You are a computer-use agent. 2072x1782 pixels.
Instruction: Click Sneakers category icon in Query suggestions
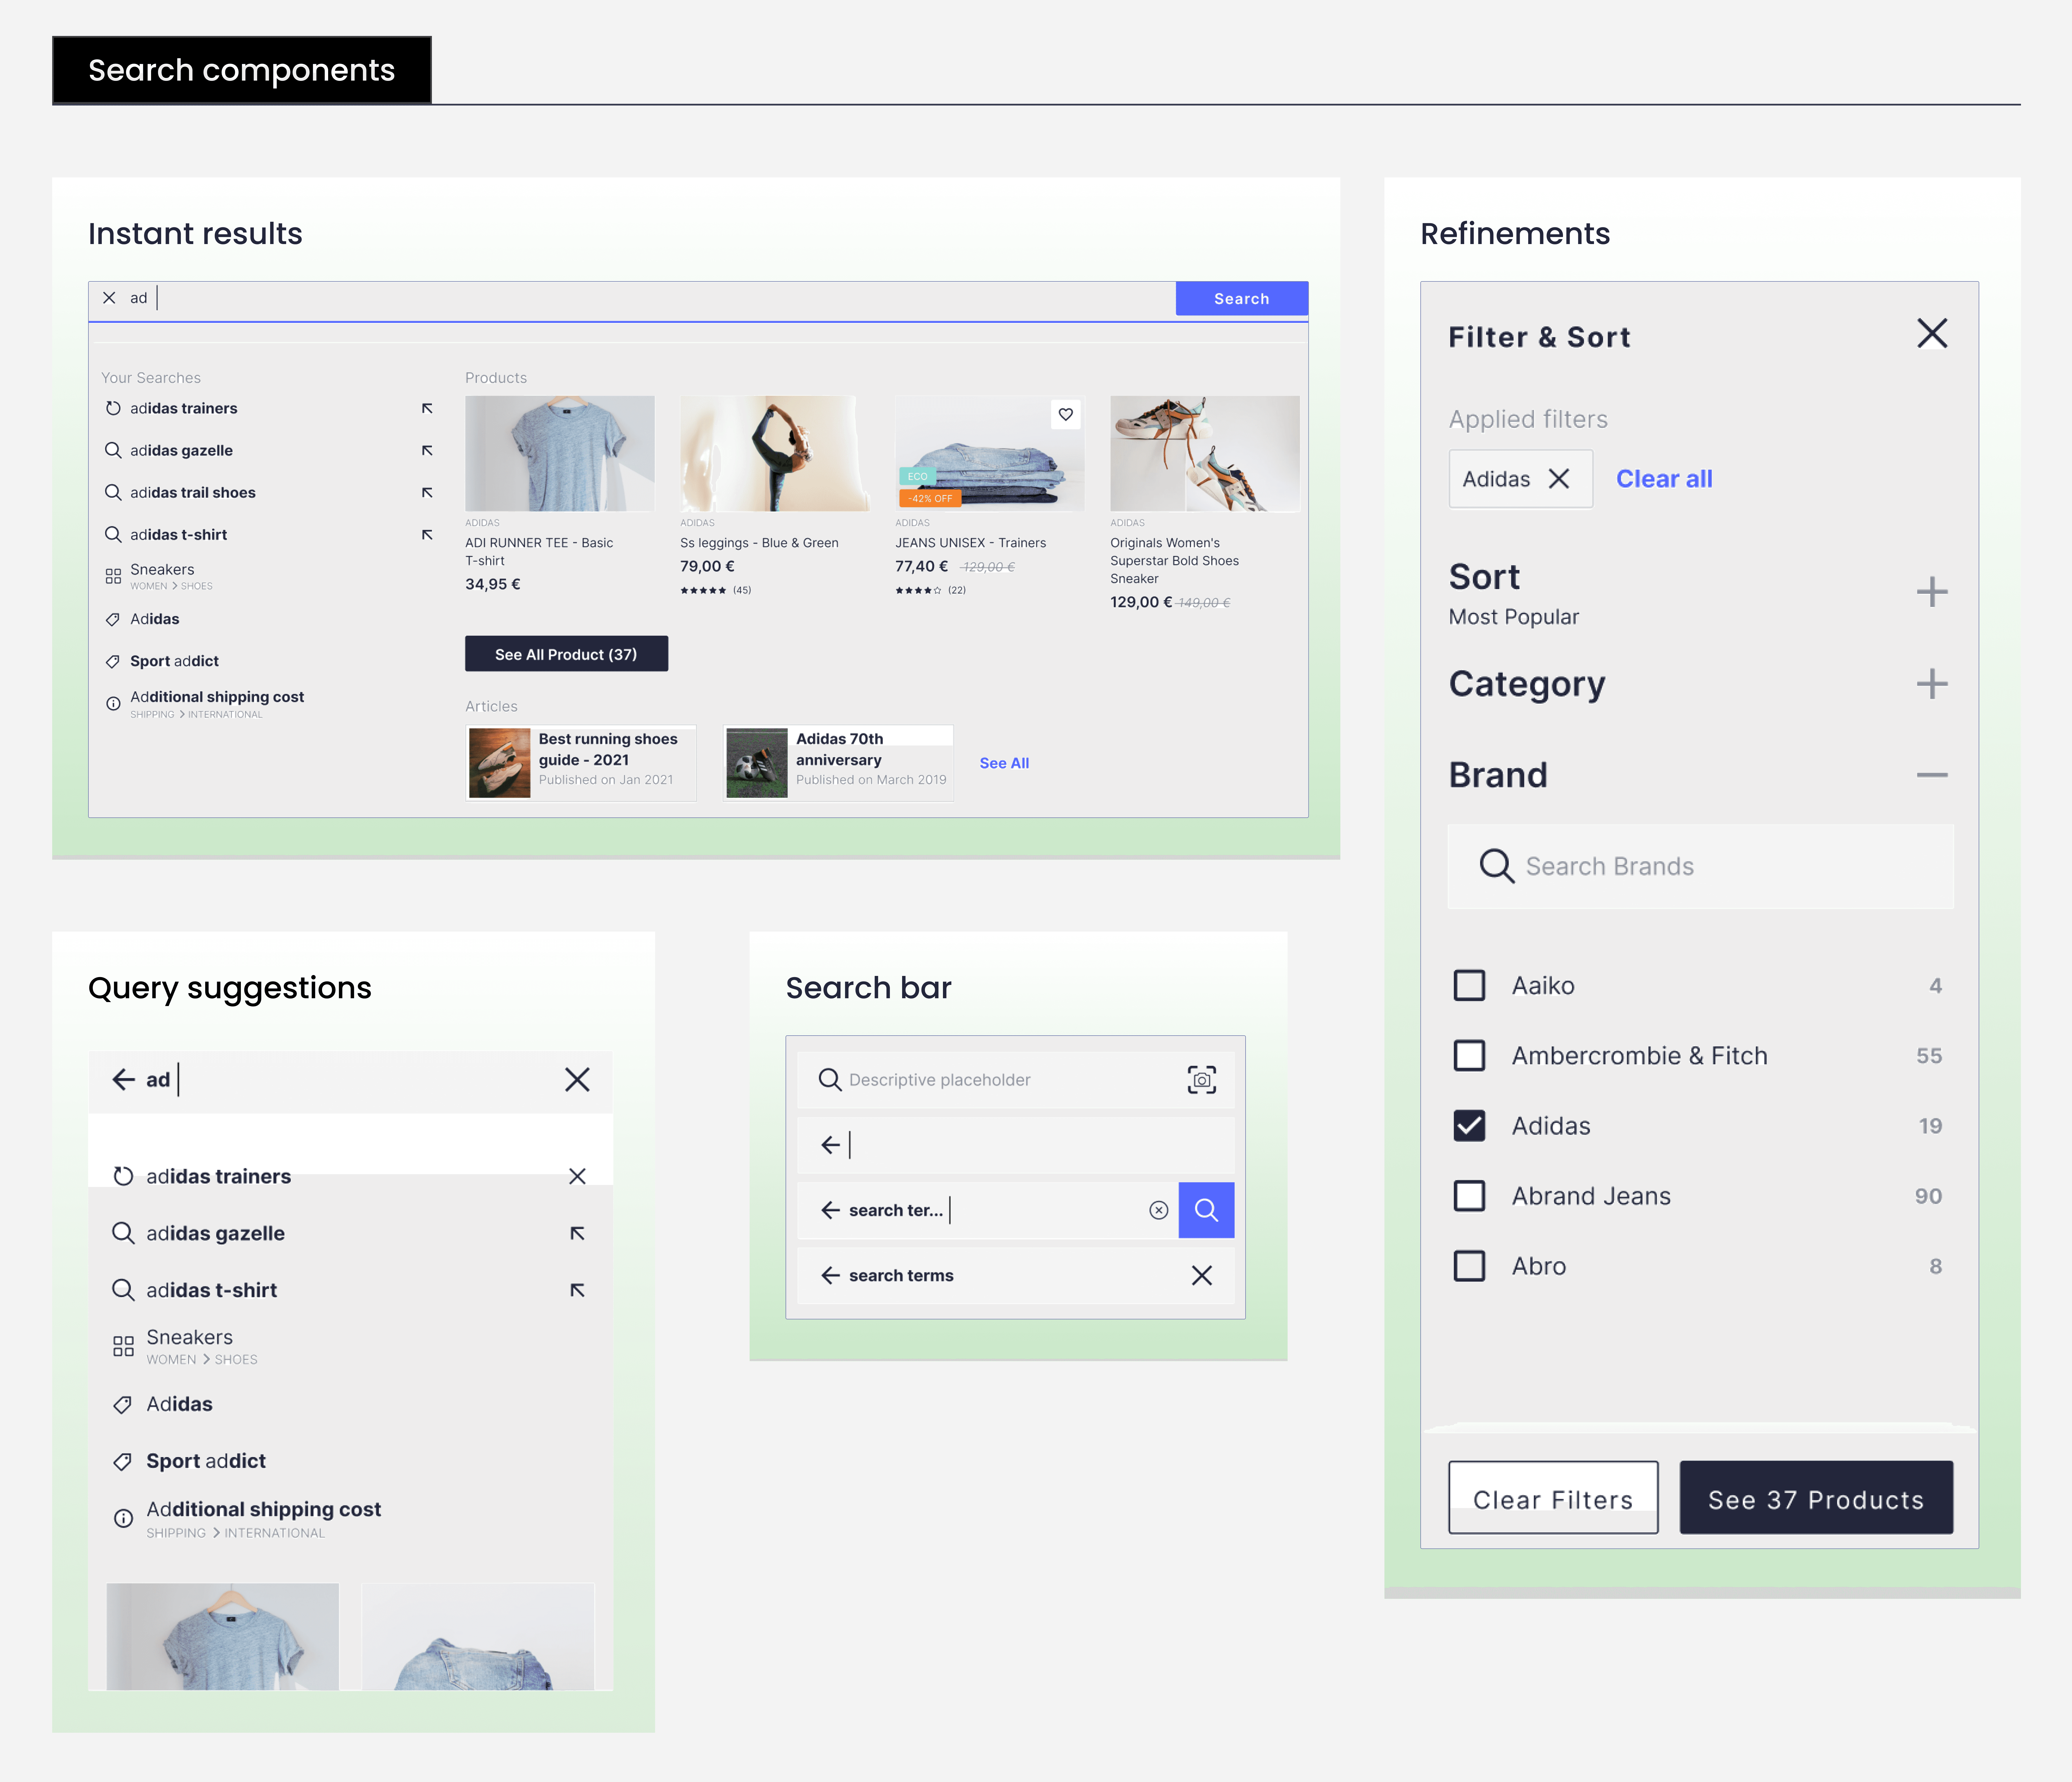point(123,1347)
